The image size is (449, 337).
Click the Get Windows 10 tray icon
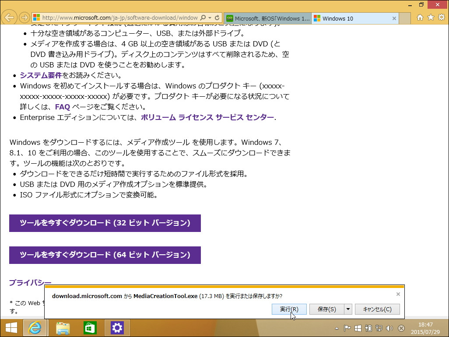coord(358,328)
